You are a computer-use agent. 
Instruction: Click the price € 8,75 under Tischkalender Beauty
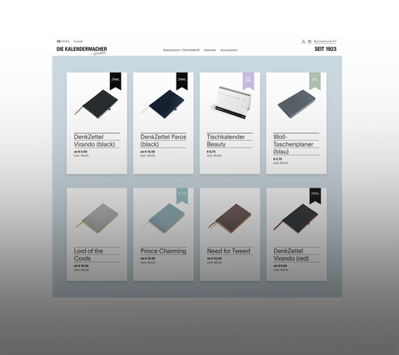[x=211, y=152]
